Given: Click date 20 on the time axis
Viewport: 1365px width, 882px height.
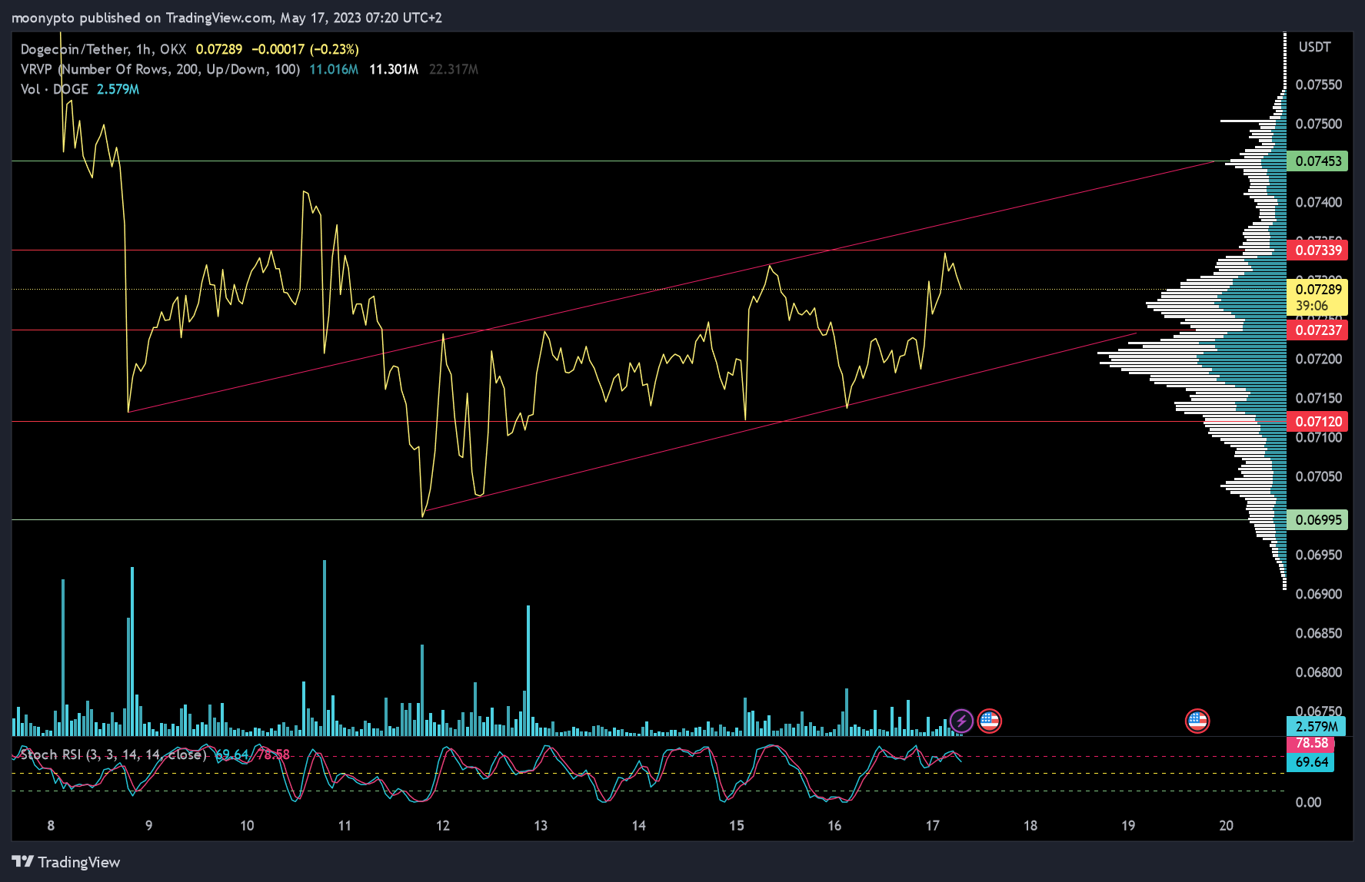Looking at the screenshot, I should 1226,826.
